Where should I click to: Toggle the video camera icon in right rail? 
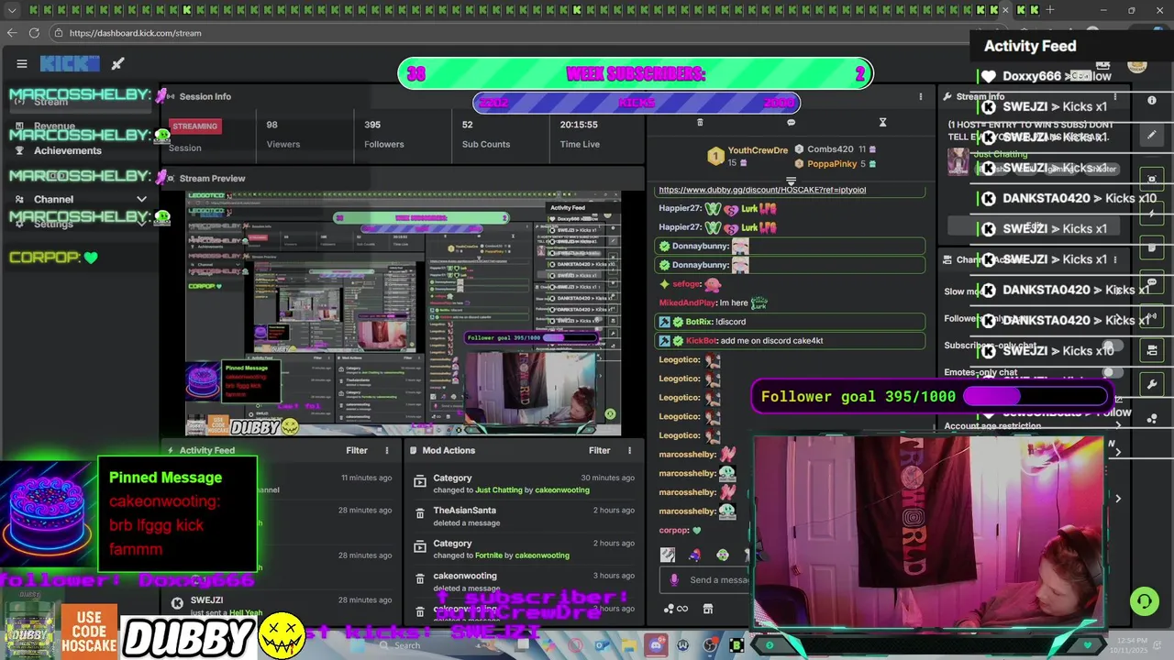click(x=1153, y=350)
